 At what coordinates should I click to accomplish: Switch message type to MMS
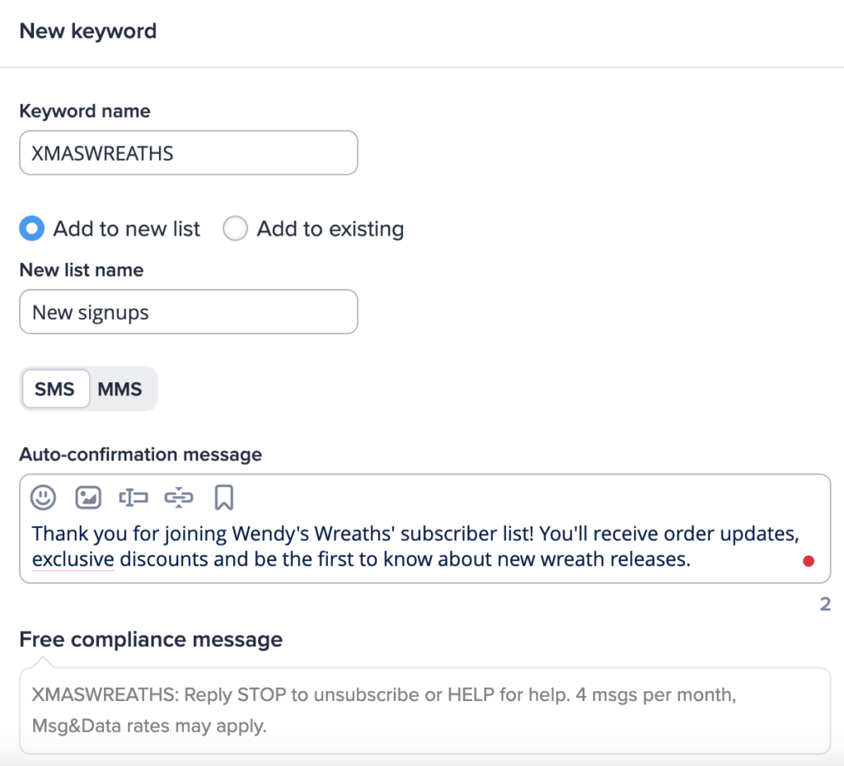coord(120,388)
